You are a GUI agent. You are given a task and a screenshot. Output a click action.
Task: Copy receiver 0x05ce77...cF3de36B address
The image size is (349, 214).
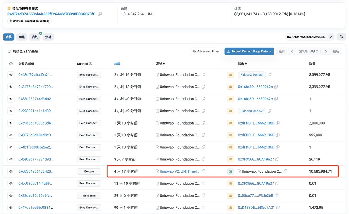point(277,195)
